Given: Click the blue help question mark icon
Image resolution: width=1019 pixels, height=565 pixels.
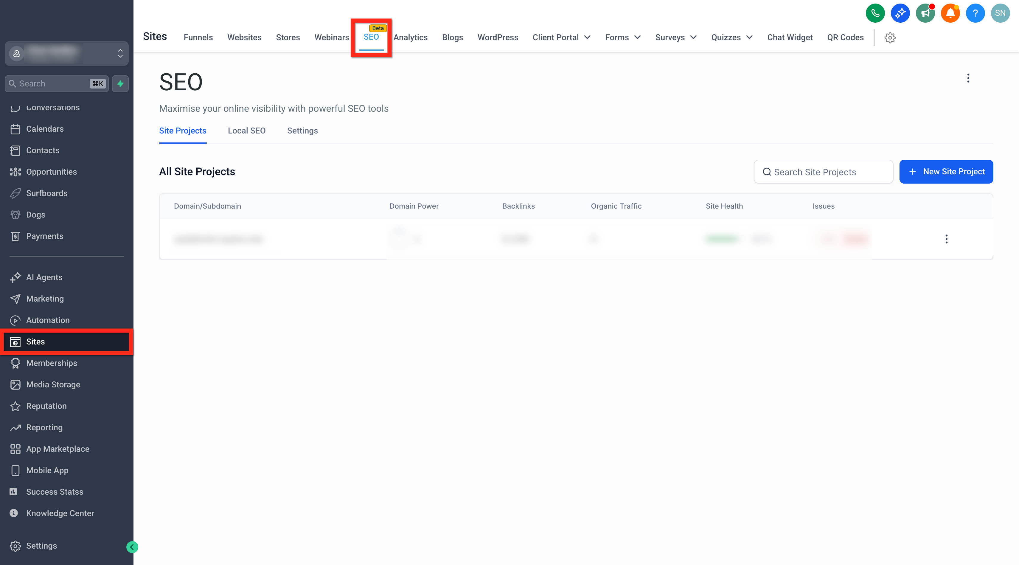Looking at the screenshot, I should point(975,13).
